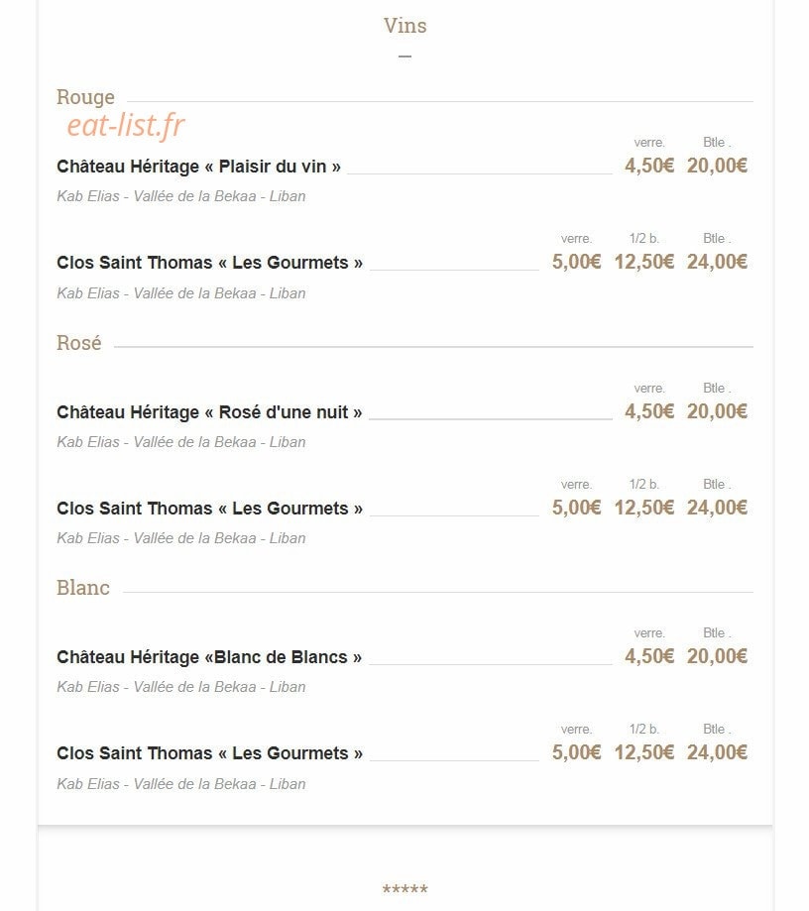Click Château Héritage « Plaisir du vin »
809x911 pixels.
198,167
